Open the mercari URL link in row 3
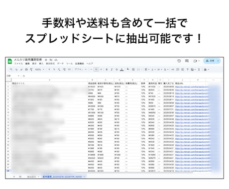Screen dimensions: 229x189 192,90
